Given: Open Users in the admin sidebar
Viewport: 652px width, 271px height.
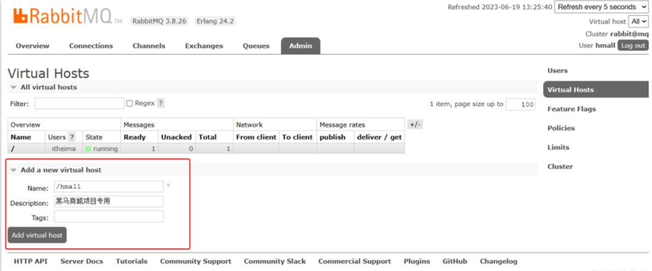Looking at the screenshot, I should (x=558, y=71).
